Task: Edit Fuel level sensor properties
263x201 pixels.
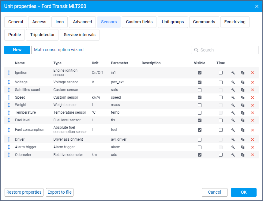Action: click(233, 120)
